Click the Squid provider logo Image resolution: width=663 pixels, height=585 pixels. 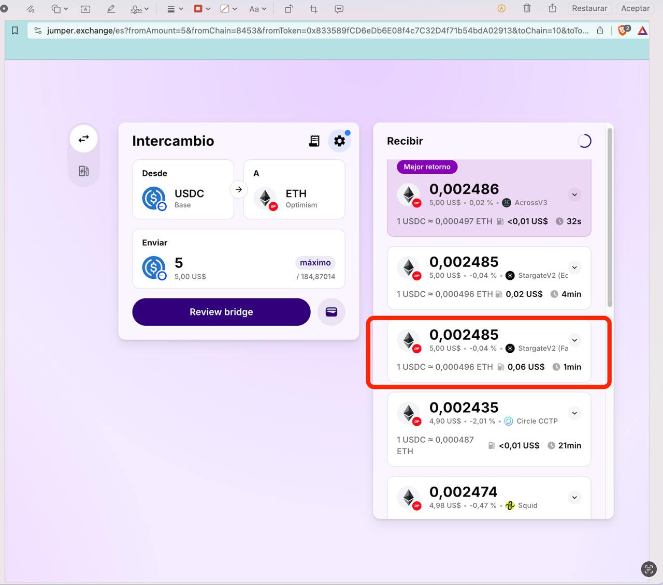(x=510, y=505)
